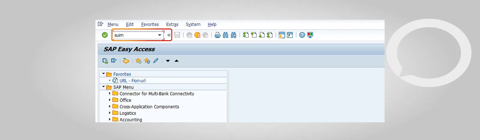Image resolution: width=480 pixels, height=140 pixels.
Task: Select the Accounting folder
Action: point(130,120)
